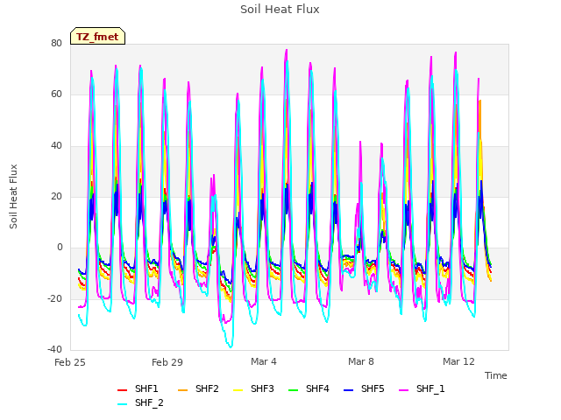Click the 80 y-axis tick label

pyautogui.click(x=56, y=43)
